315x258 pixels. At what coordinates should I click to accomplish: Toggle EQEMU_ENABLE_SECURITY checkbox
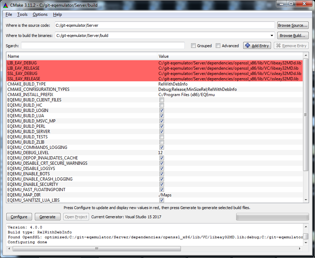[x=162, y=184]
